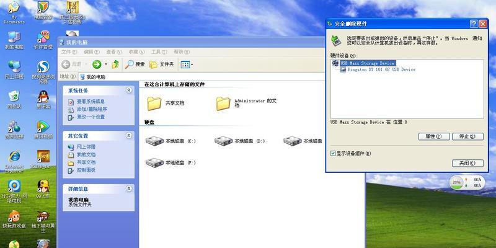Open the 搜索 search pane
Screen dimensions: 496x248
[x=135, y=64]
